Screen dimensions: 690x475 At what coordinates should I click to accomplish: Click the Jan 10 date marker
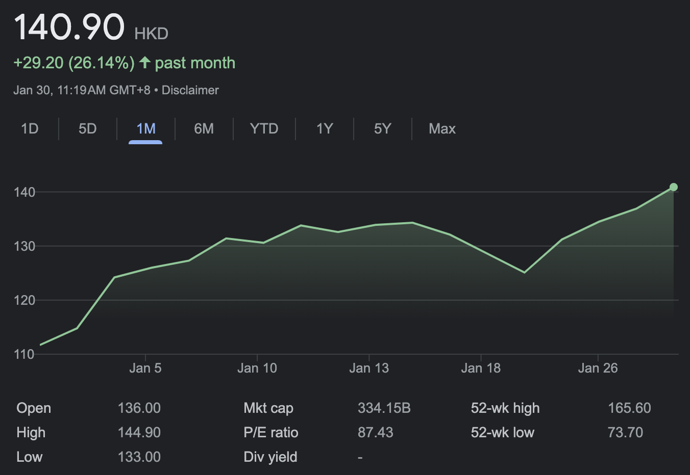257,368
